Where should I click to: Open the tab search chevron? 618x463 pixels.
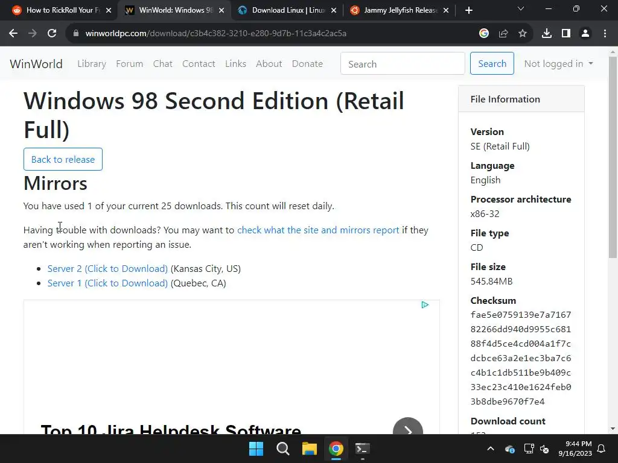coord(521,8)
